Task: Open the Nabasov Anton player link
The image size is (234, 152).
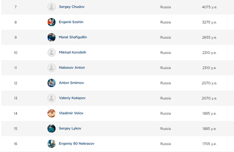Action: pyautogui.click(x=72, y=68)
